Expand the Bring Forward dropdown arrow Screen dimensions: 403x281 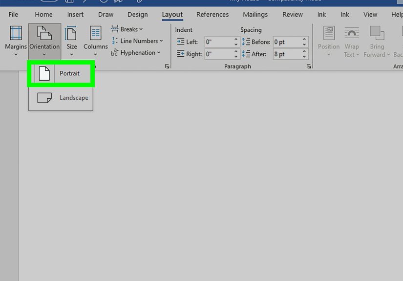point(388,55)
